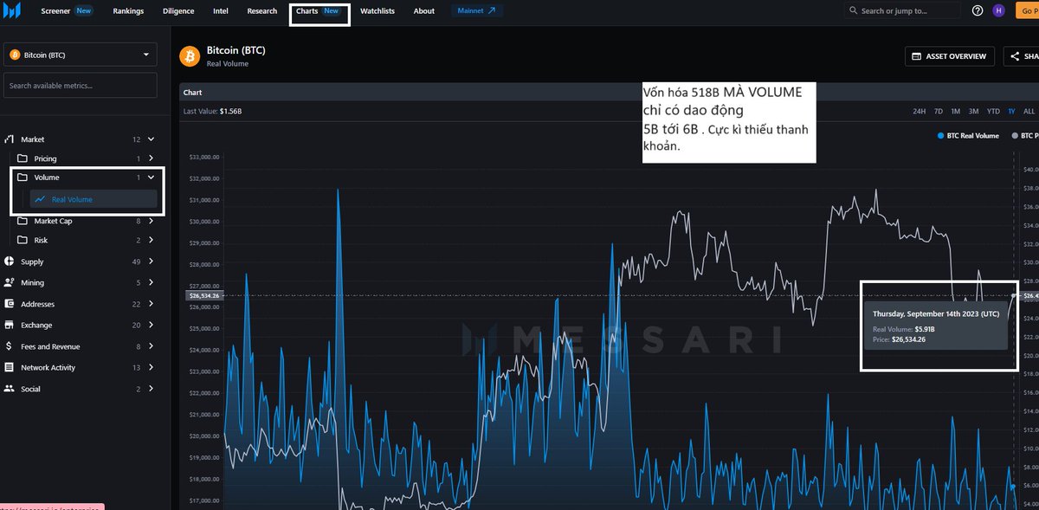Open the help question mark icon
The image size is (1039, 510).
978,10
